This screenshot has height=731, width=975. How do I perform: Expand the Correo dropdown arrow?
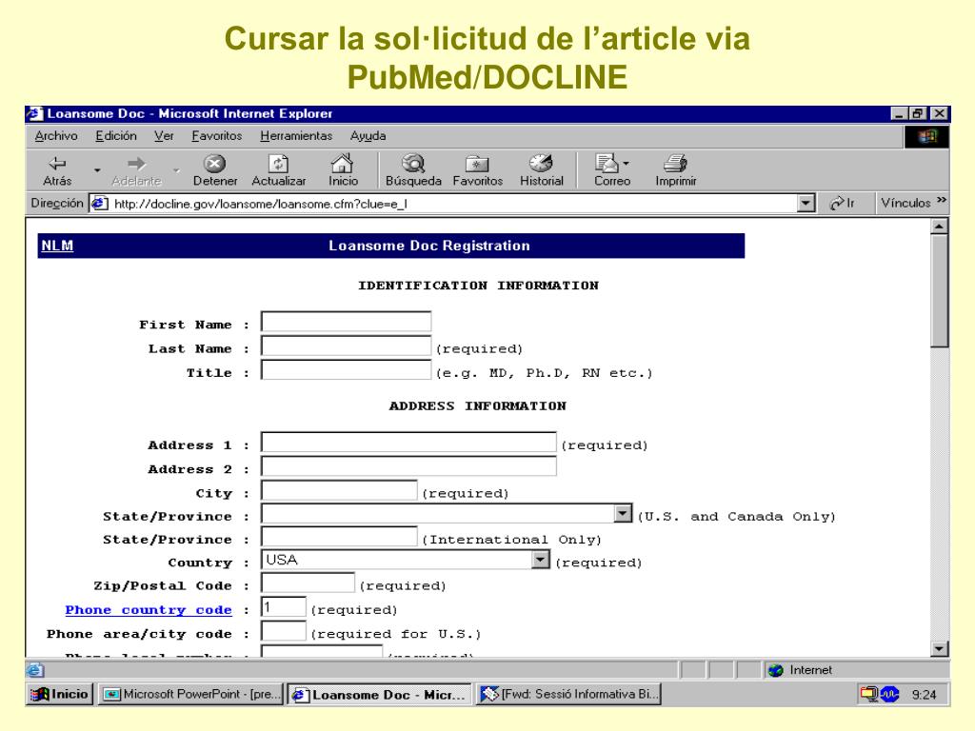point(626,164)
